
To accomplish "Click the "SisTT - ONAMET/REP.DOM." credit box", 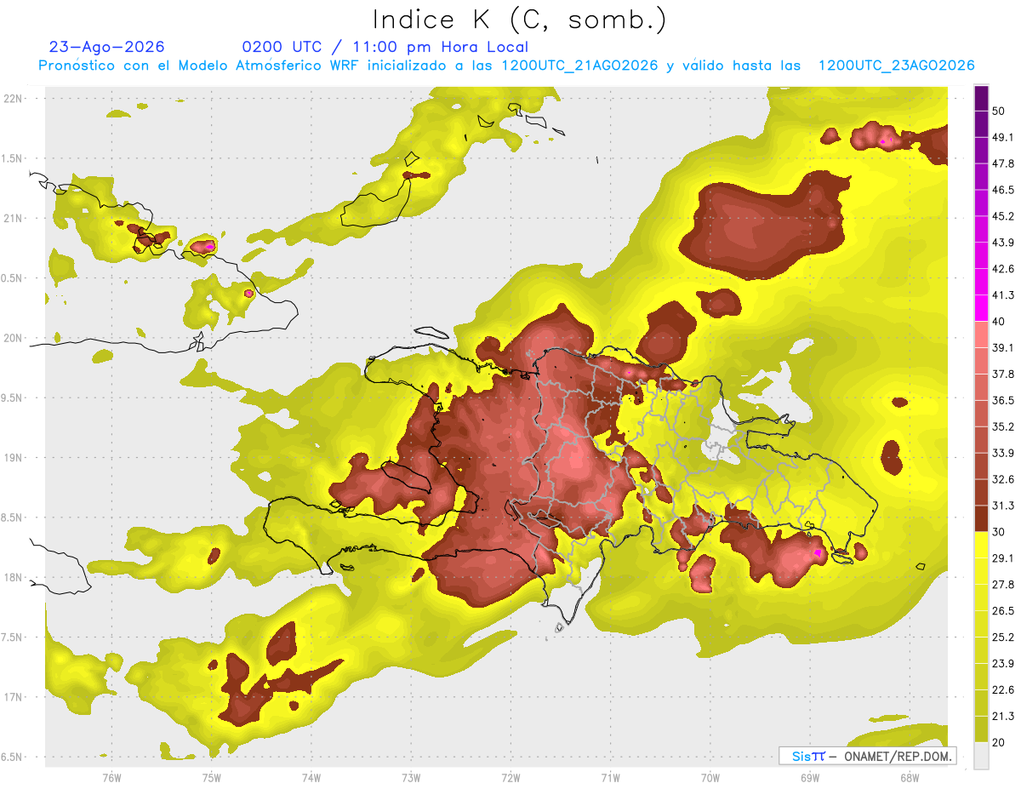I will pyautogui.click(x=867, y=756).
